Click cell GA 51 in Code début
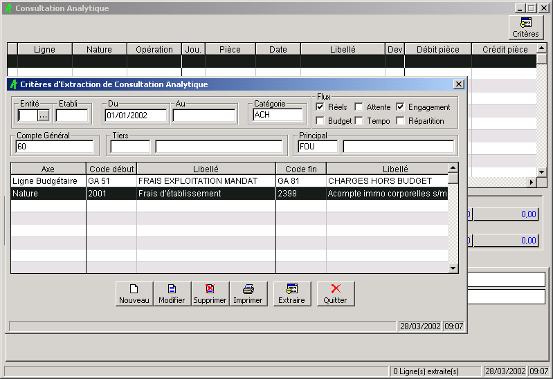This screenshot has height=379, width=553. pyautogui.click(x=111, y=181)
